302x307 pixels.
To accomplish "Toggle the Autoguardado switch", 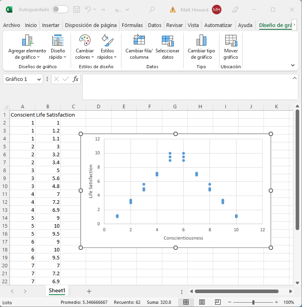I will pos(60,10).
